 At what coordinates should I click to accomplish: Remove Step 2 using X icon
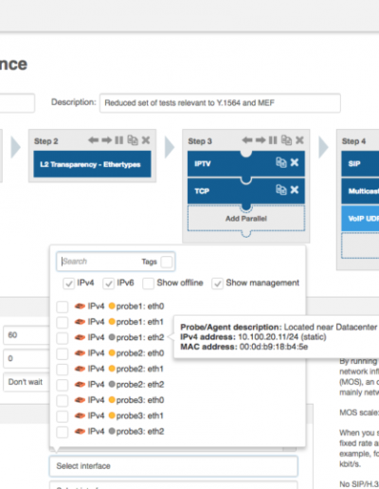(x=146, y=140)
